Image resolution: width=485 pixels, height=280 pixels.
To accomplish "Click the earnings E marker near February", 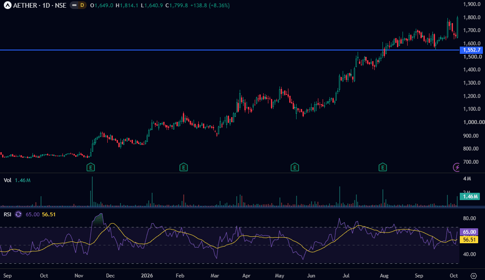I will [x=183, y=168].
